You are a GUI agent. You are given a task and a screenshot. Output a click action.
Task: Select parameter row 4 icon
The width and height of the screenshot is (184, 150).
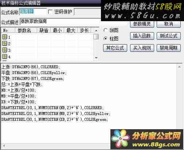coord(5,56)
